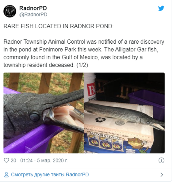Open the RadnorPD display name profile

point(33,8)
